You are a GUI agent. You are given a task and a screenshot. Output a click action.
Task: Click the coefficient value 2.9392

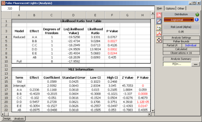(52, 86)
